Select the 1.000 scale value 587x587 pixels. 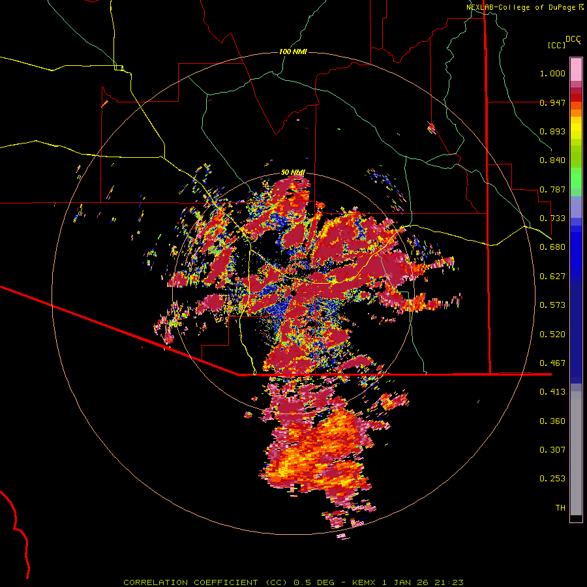[x=552, y=73]
